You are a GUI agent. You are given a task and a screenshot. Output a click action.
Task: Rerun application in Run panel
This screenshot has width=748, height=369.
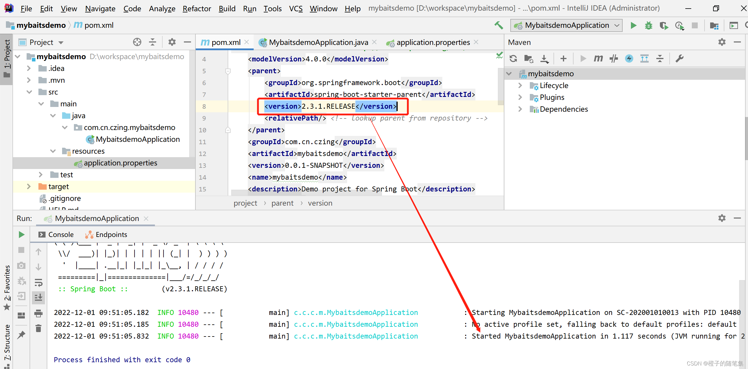[x=21, y=235]
